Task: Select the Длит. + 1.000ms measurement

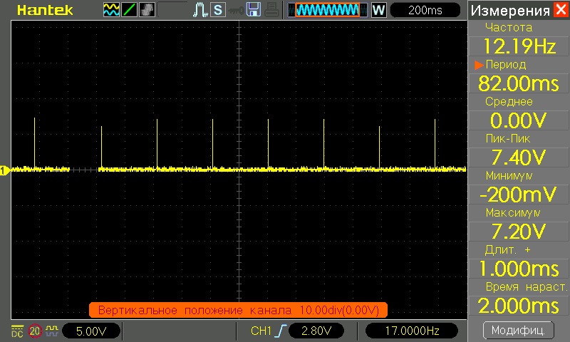Action: pyautogui.click(x=519, y=261)
